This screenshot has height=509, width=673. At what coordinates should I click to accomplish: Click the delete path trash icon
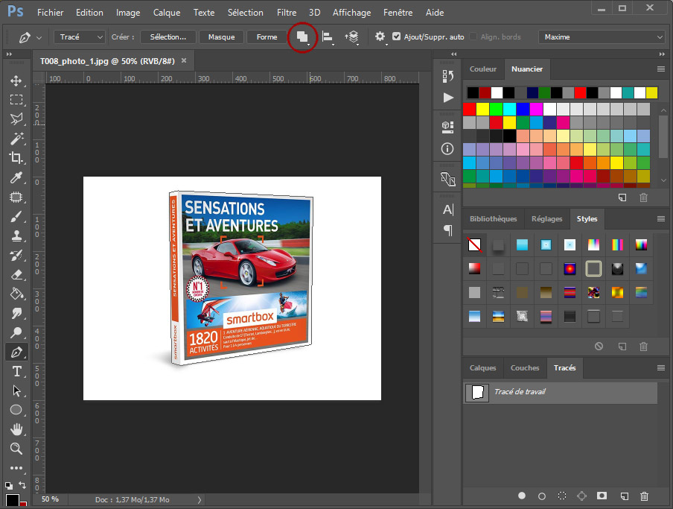pyautogui.click(x=644, y=496)
